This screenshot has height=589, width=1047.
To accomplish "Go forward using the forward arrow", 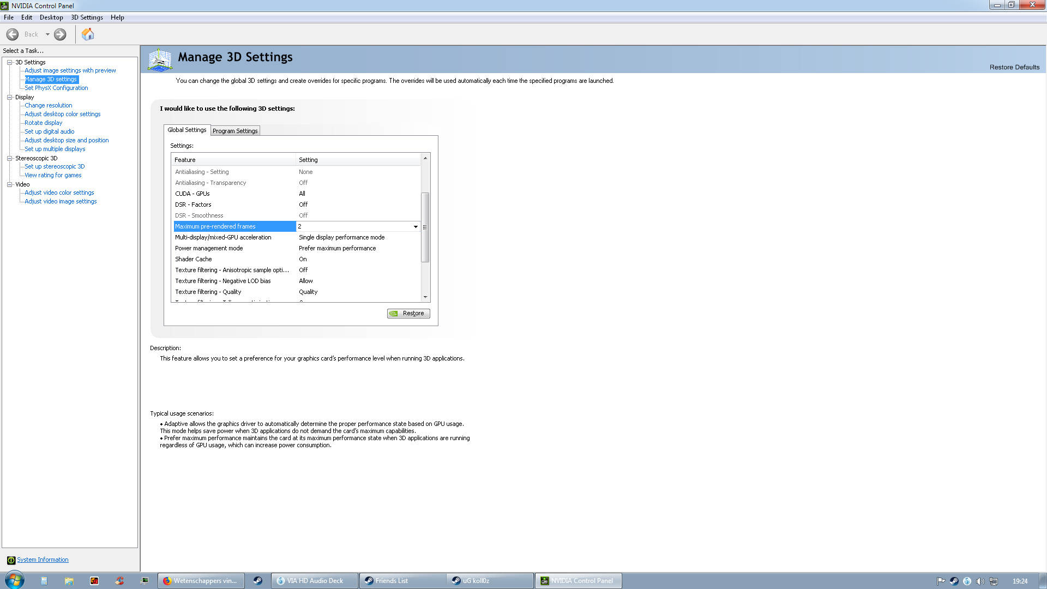I will [60, 34].
